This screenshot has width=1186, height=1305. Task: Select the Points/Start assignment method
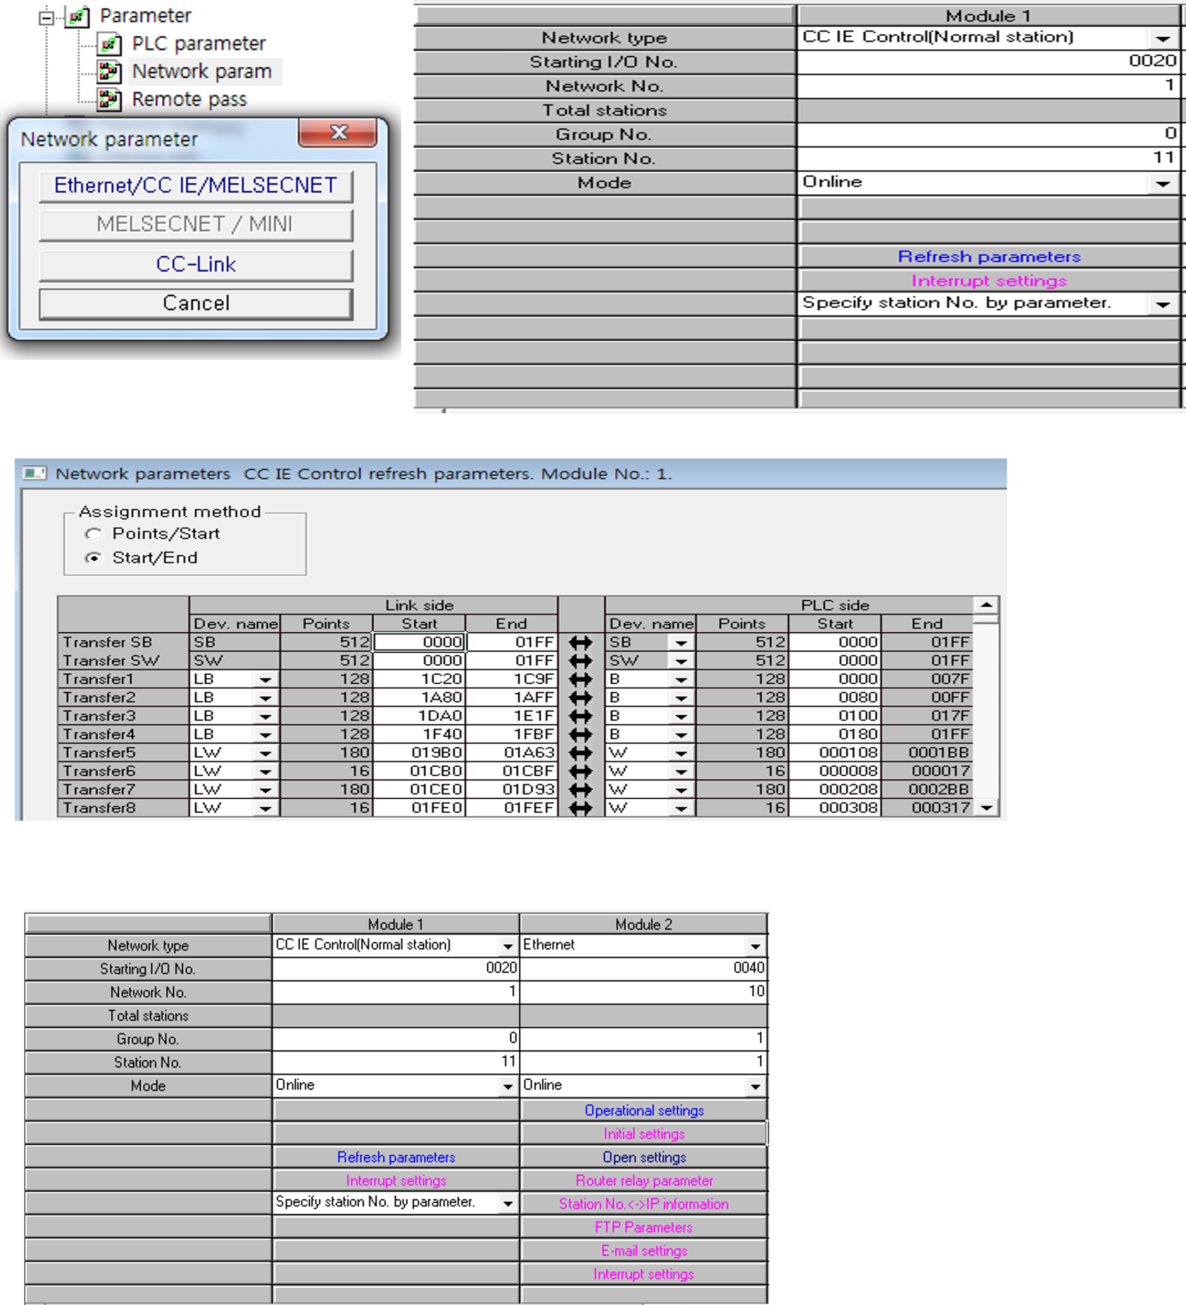point(94,534)
